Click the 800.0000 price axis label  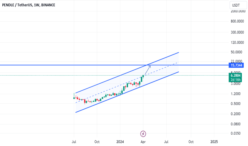click(x=237, y=21)
